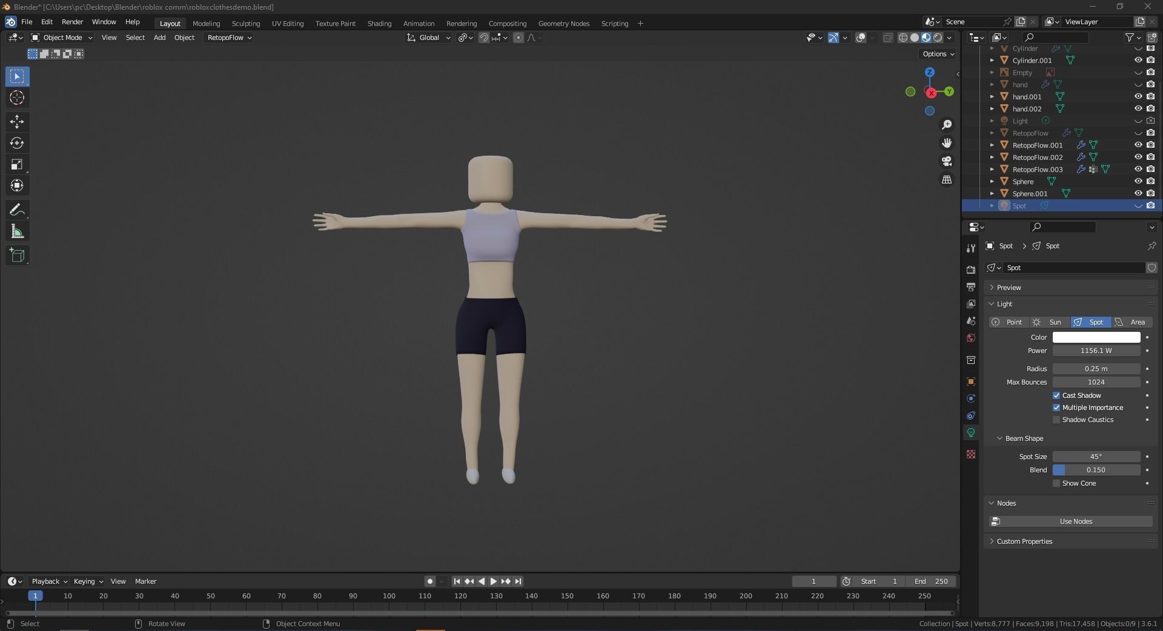Hide Cylinder.001 with its eye icon
The width and height of the screenshot is (1163, 631).
point(1138,61)
